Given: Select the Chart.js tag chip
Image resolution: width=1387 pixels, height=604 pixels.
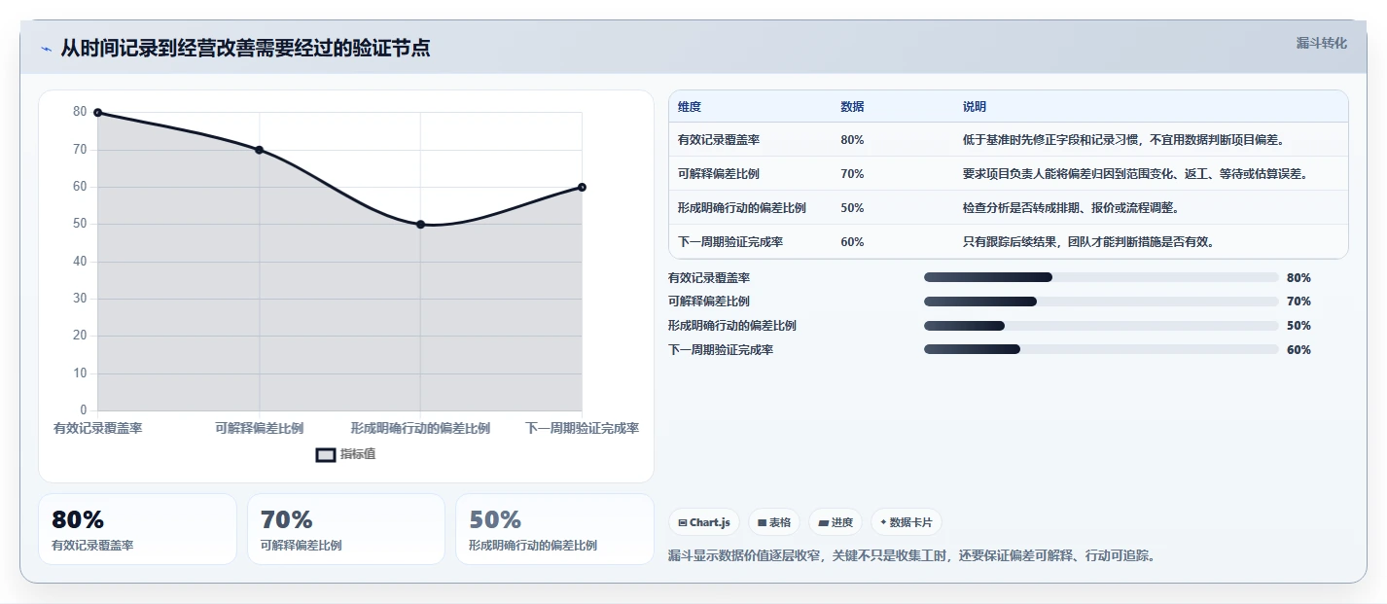Looking at the screenshot, I should [x=703, y=522].
